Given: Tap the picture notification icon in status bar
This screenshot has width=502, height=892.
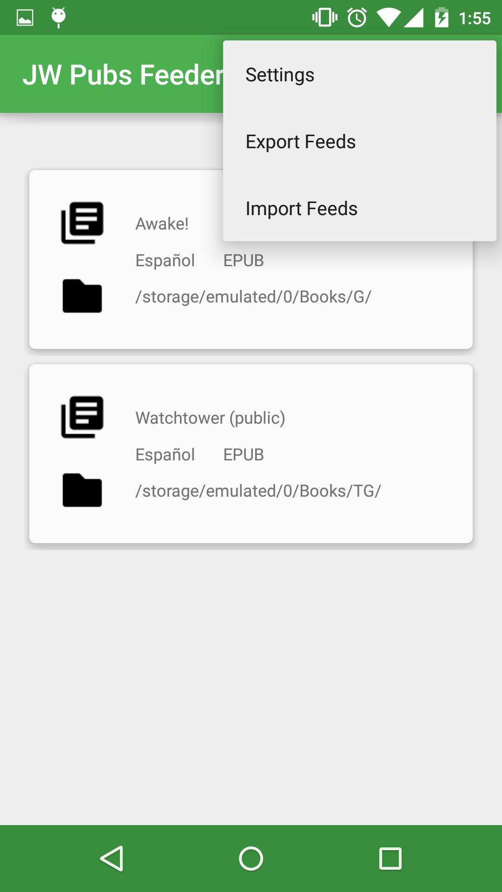Looking at the screenshot, I should pos(25,18).
